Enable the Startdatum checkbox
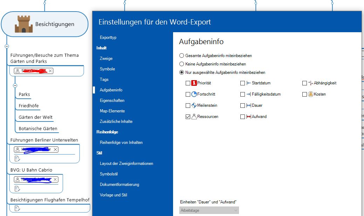 tap(242, 83)
